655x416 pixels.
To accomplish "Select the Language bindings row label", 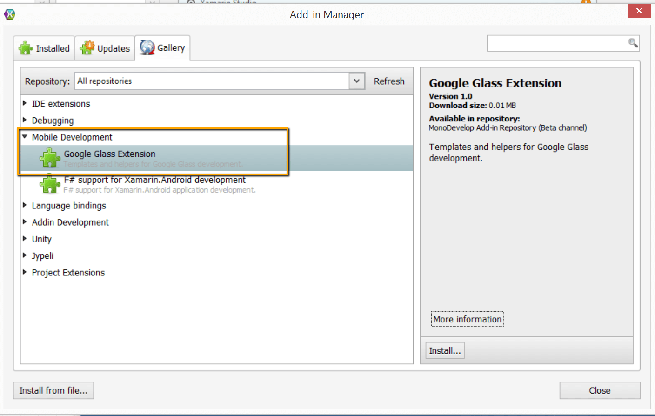I will pos(69,206).
